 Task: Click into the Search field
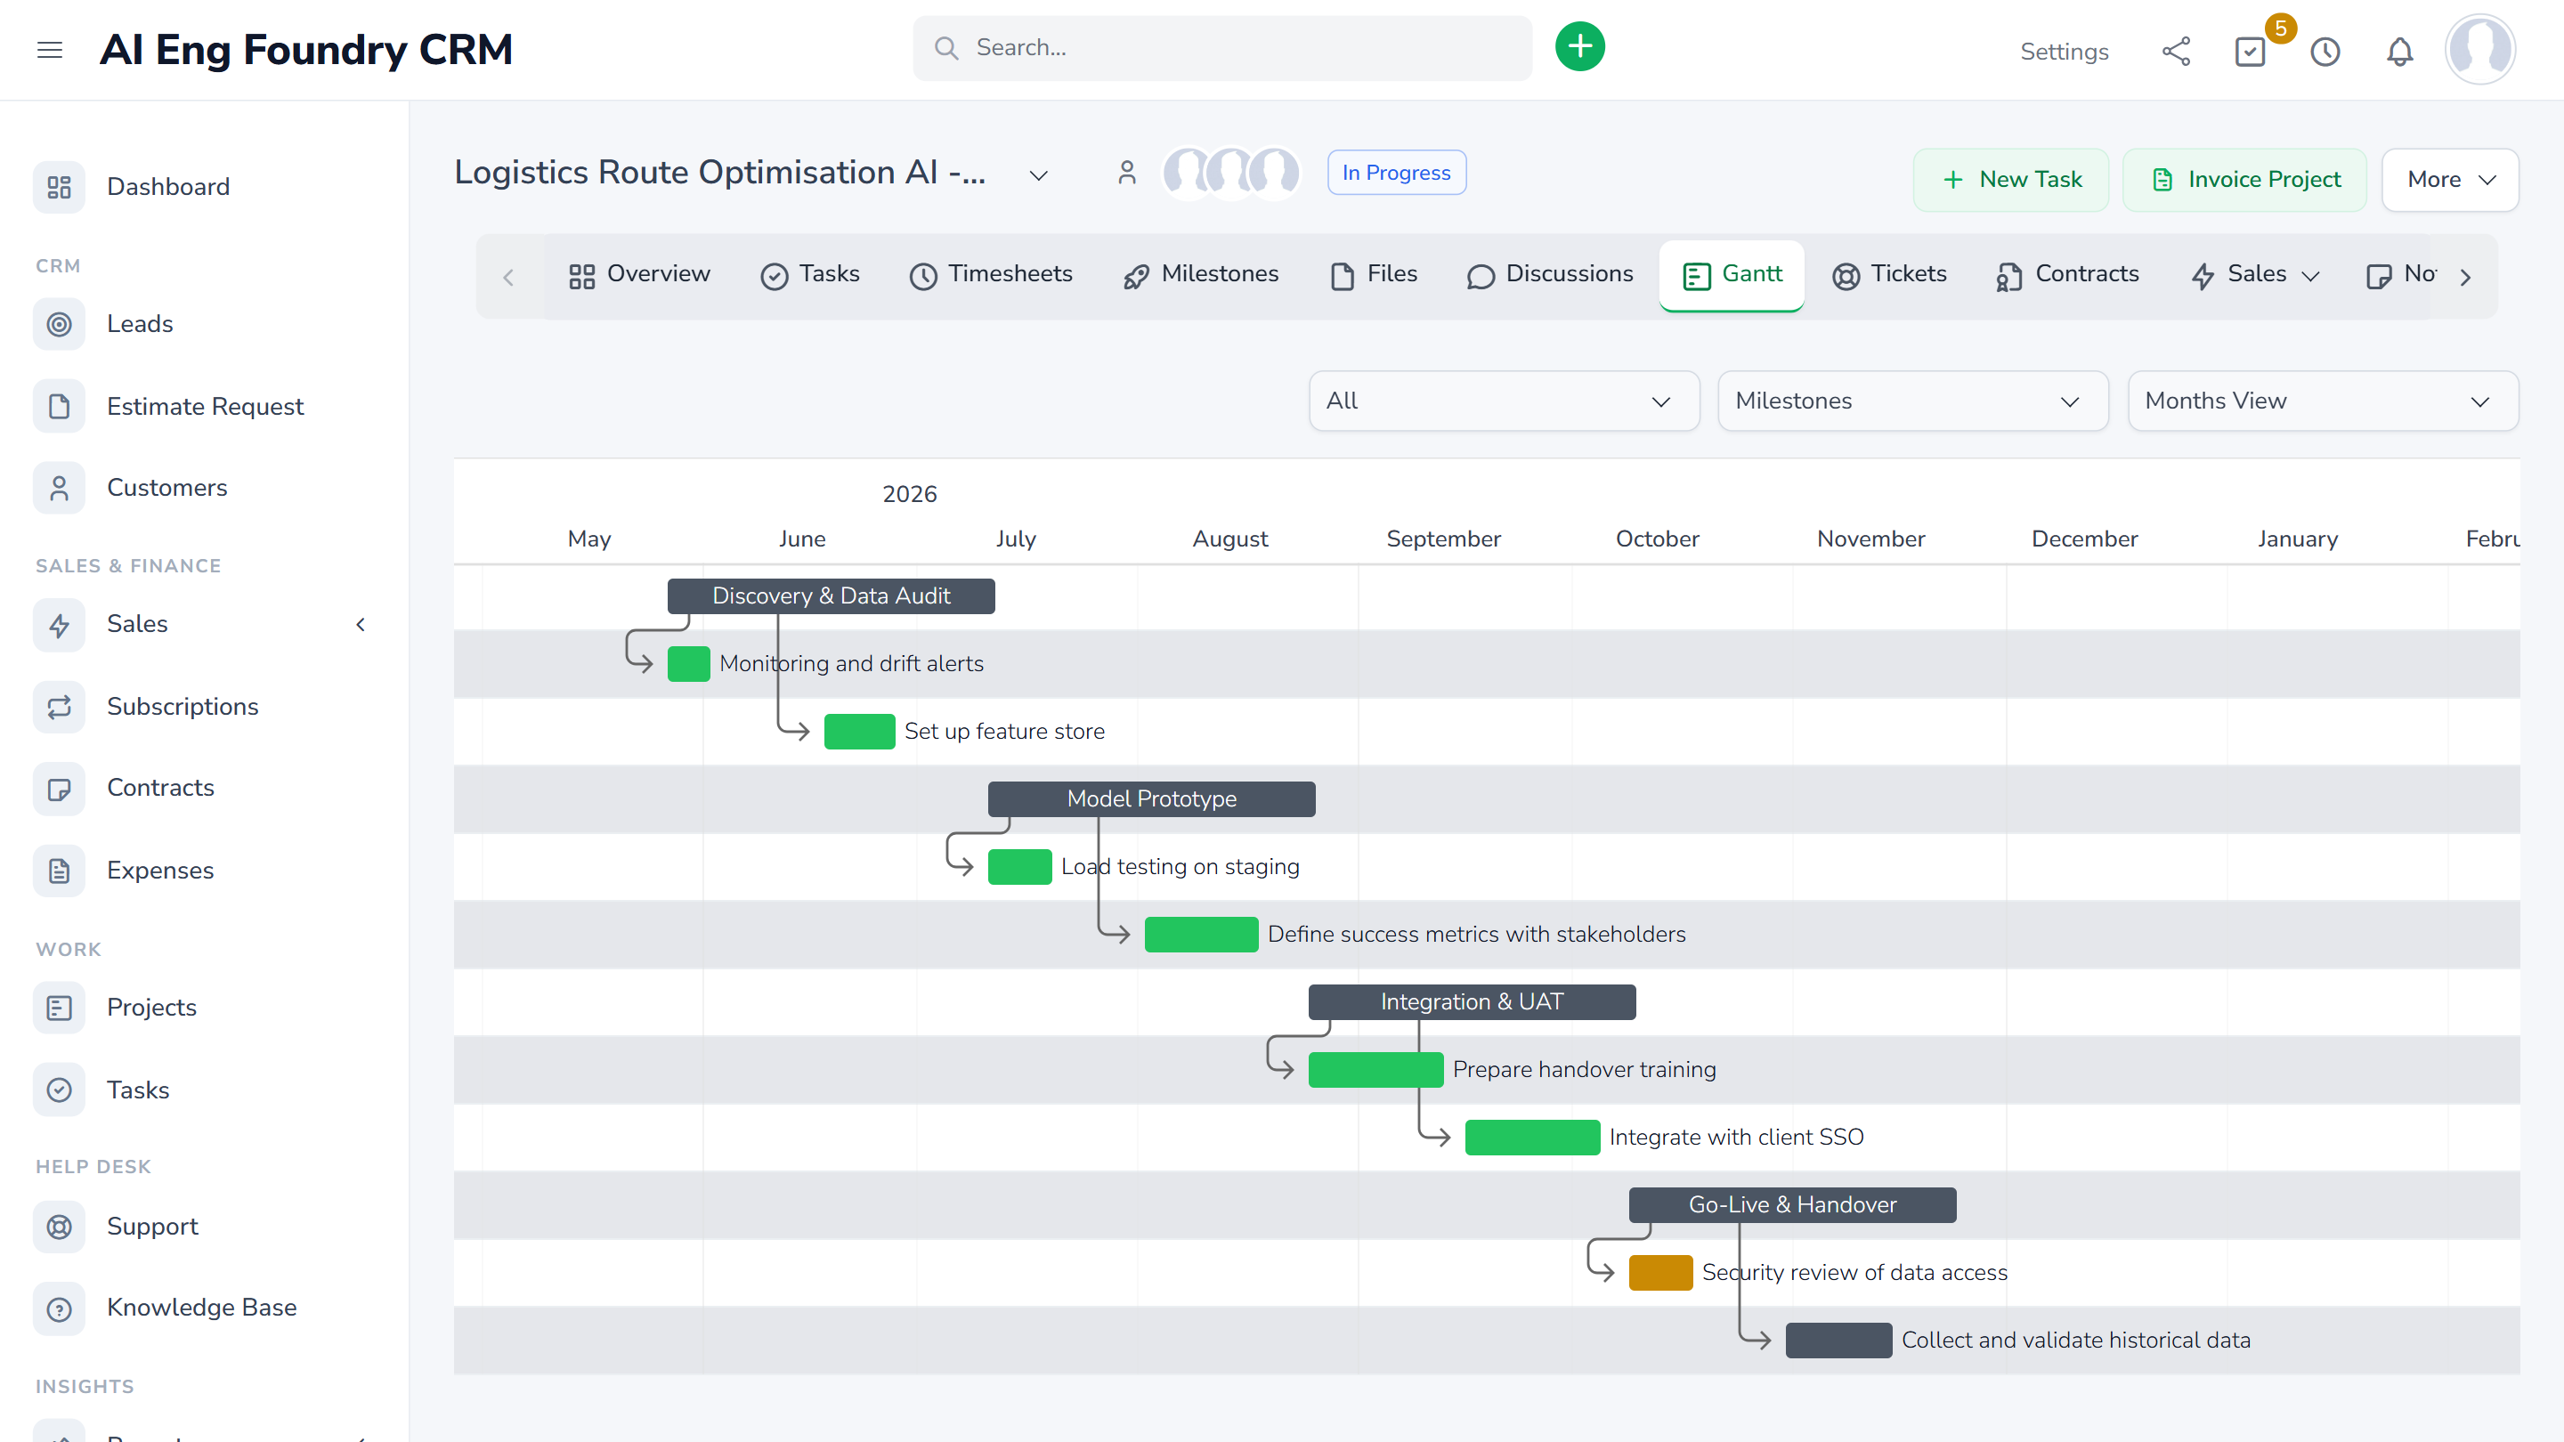[1222, 48]
